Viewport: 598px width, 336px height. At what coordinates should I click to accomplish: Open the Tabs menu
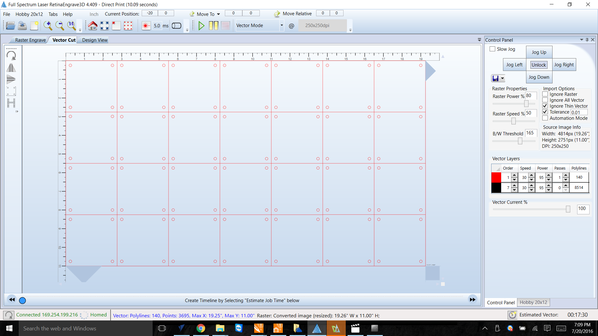(x=53, y=14)
